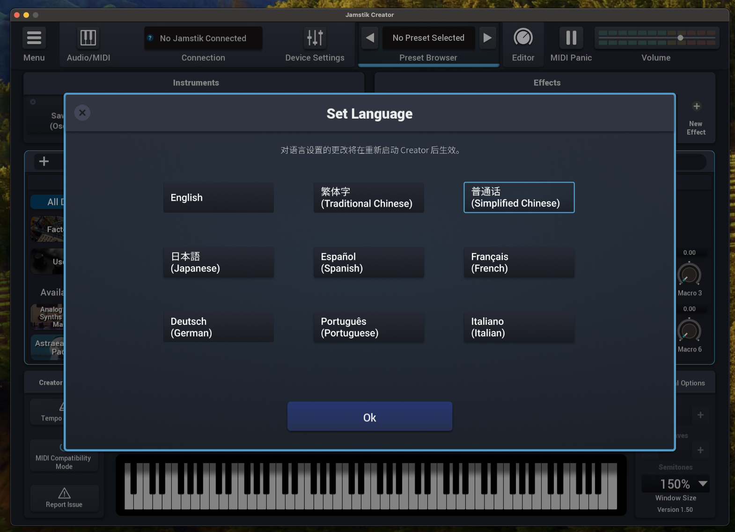Click MIDI Compatibility Mode button
The image size is (735, 532).
(x=64, y=456)
